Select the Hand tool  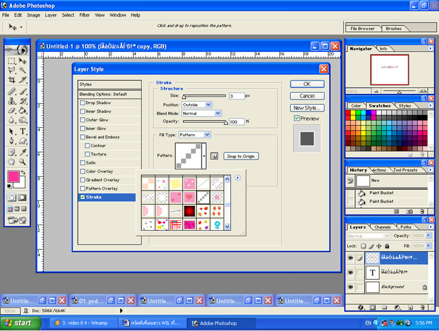(11, 162)
